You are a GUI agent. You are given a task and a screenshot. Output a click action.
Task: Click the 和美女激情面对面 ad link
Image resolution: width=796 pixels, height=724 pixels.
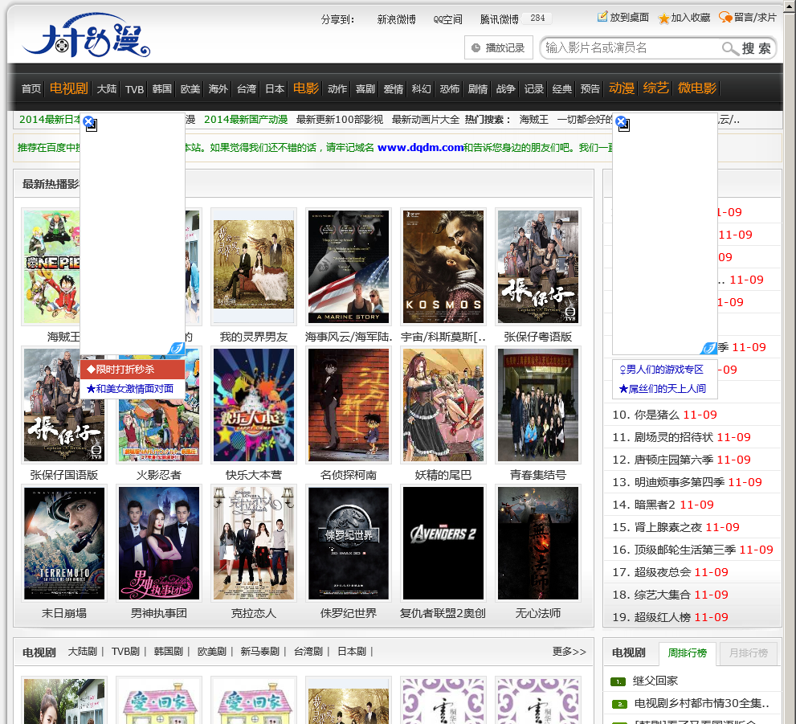point(130,388)
